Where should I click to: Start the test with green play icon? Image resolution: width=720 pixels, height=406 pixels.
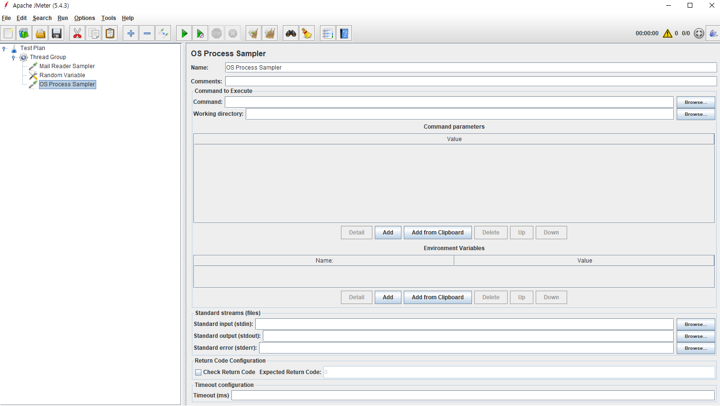(x=184, y=33)
